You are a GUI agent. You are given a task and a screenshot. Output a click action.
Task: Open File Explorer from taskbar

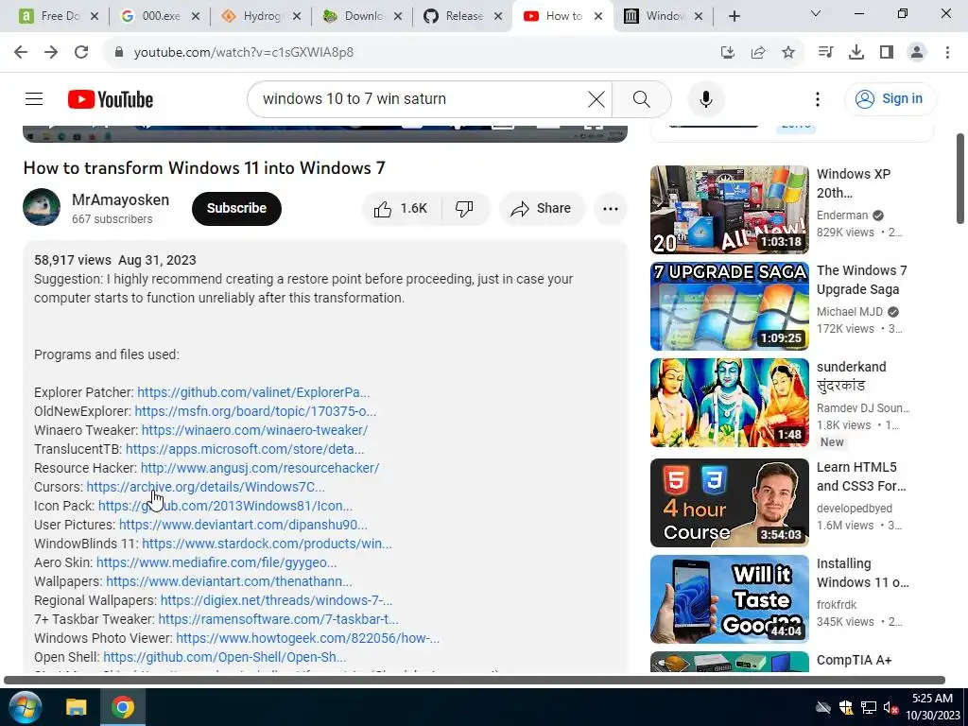(x=77, y=707)
